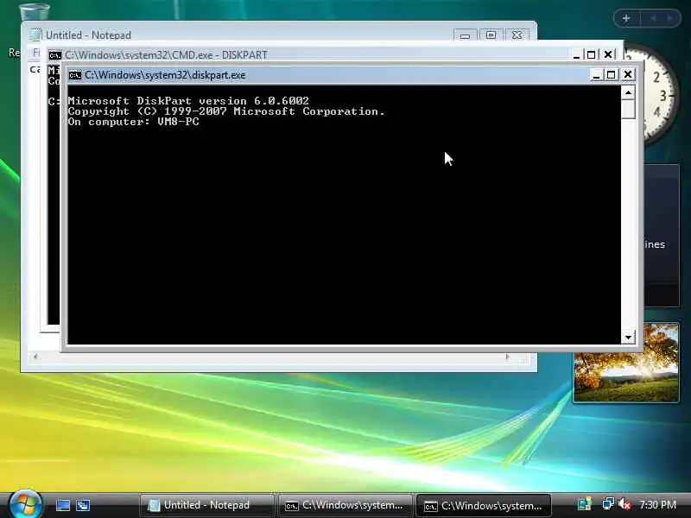Viewport: 691px width, 518px height.
Task: Open the Recycle Bin desktop icon
Action: coord(35,11)
